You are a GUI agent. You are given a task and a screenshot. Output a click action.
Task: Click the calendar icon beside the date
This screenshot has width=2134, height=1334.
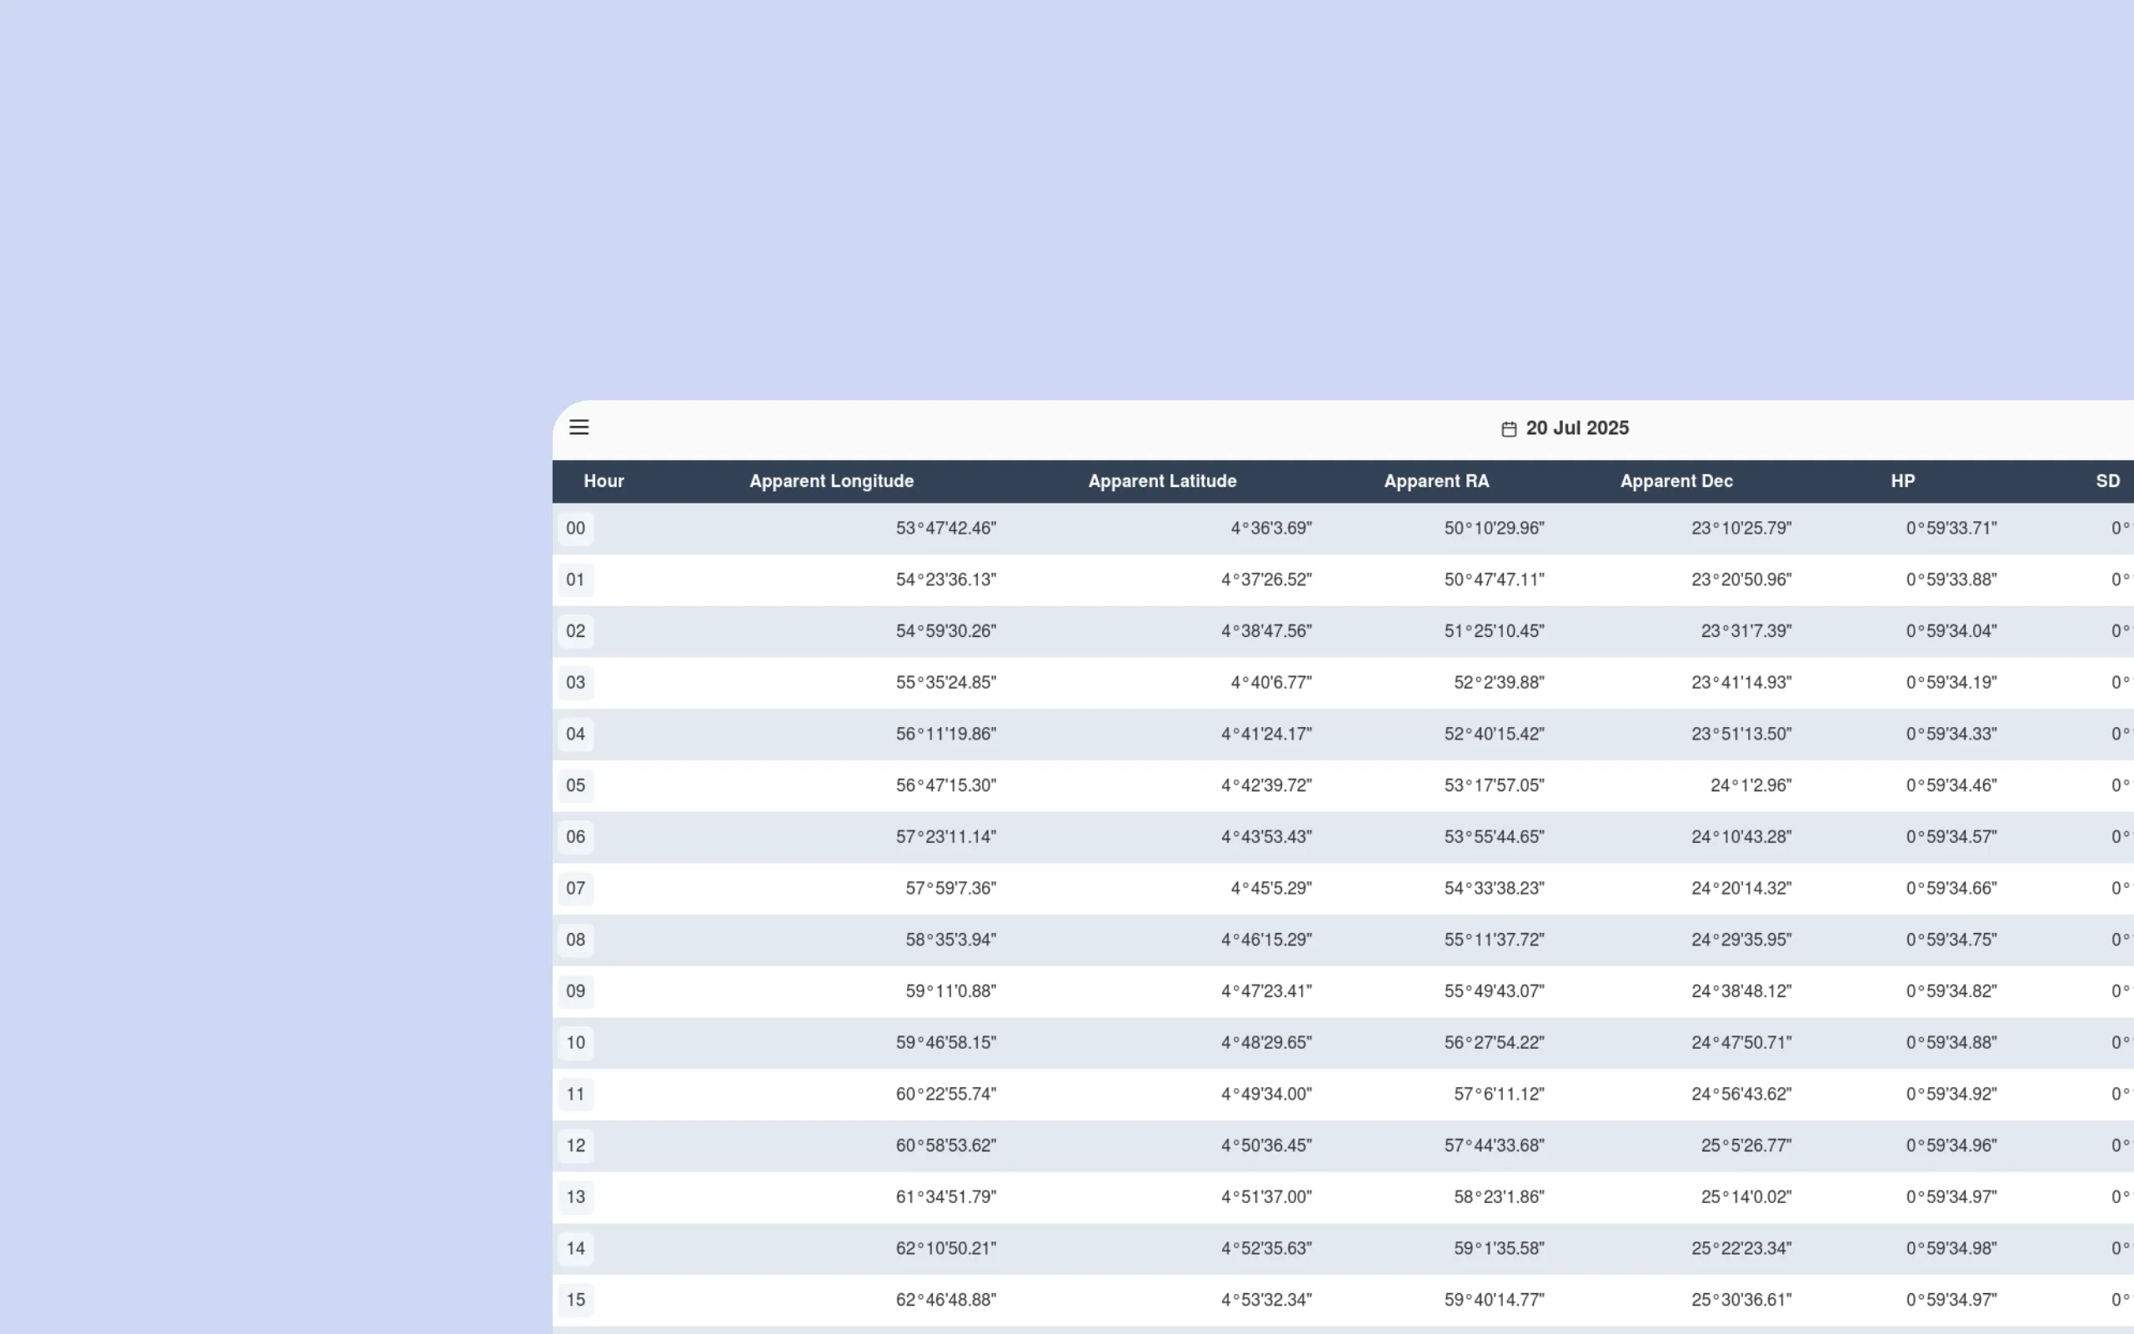tap(1509, 429)
